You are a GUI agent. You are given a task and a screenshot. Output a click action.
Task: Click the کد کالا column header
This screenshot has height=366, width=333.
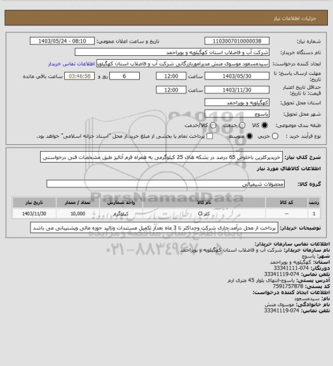pyautogui.click(x=287, y=202)
